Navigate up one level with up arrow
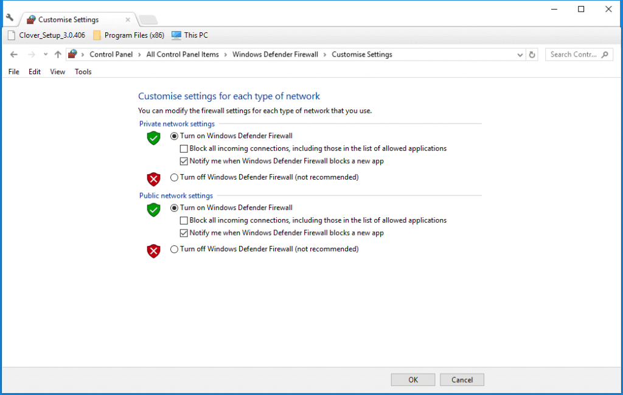Image resolution: width=623 pixels, height=395 pixels. (58, 55)
